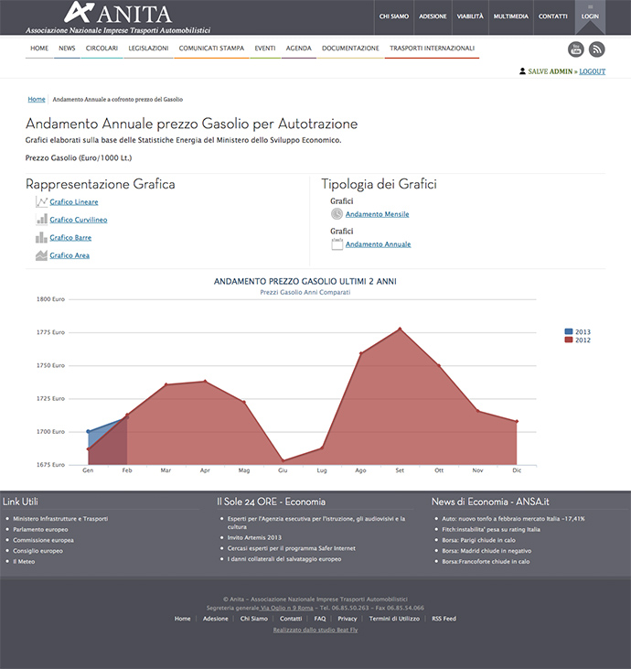The width and height of the screenshot is (631, 669).
Task: Open Borsa: Parigi chiude in calo news
Action: click(x=479, y=540)
